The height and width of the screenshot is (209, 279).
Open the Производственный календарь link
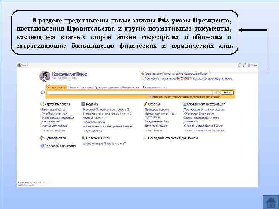pyautogui.click(x=204, y=110)
